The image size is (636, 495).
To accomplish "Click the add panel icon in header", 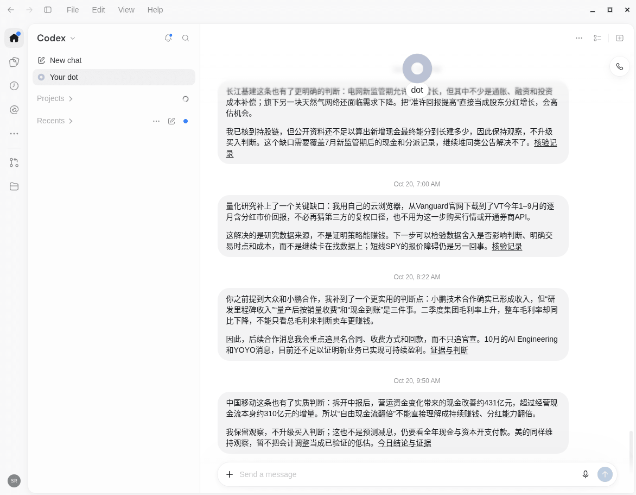I will 619,38.
